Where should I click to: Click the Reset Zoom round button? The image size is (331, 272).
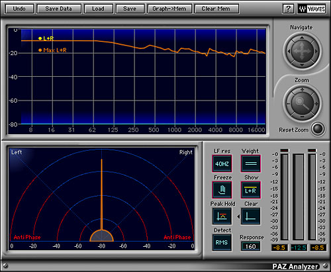(x=318, y=129)
